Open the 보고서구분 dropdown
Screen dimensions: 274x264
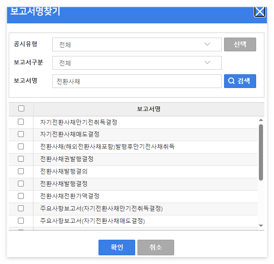coord(137,63)
